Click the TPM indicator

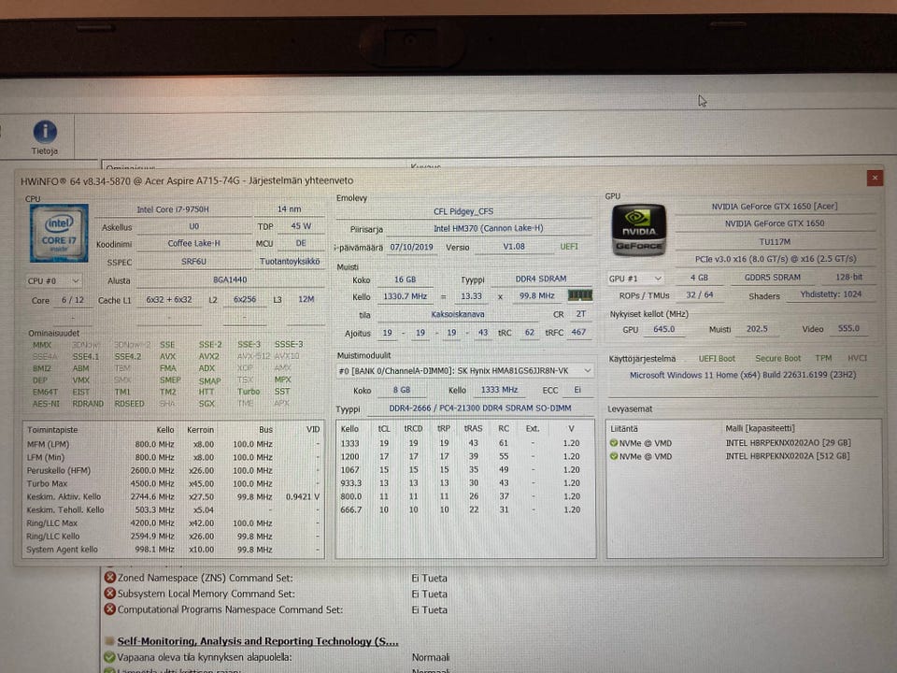[823, 358]
